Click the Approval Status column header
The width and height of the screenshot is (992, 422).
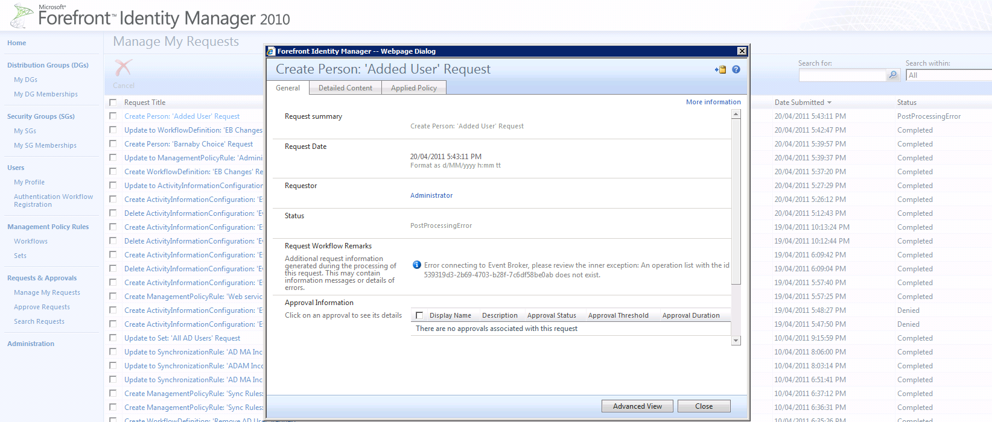552,315
